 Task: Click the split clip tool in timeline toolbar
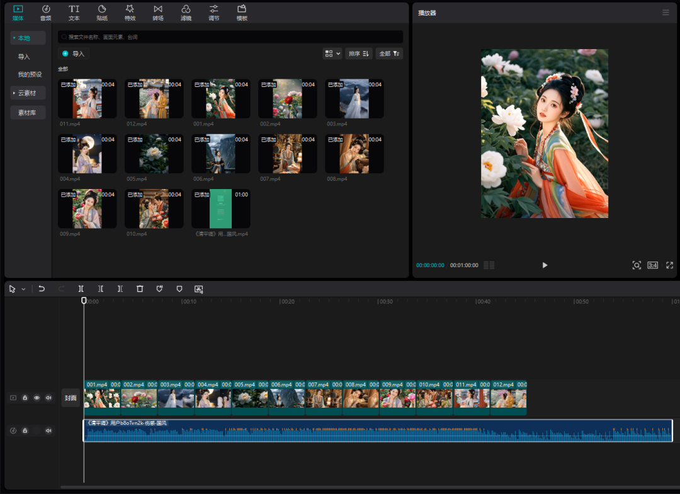pos(81,289)
